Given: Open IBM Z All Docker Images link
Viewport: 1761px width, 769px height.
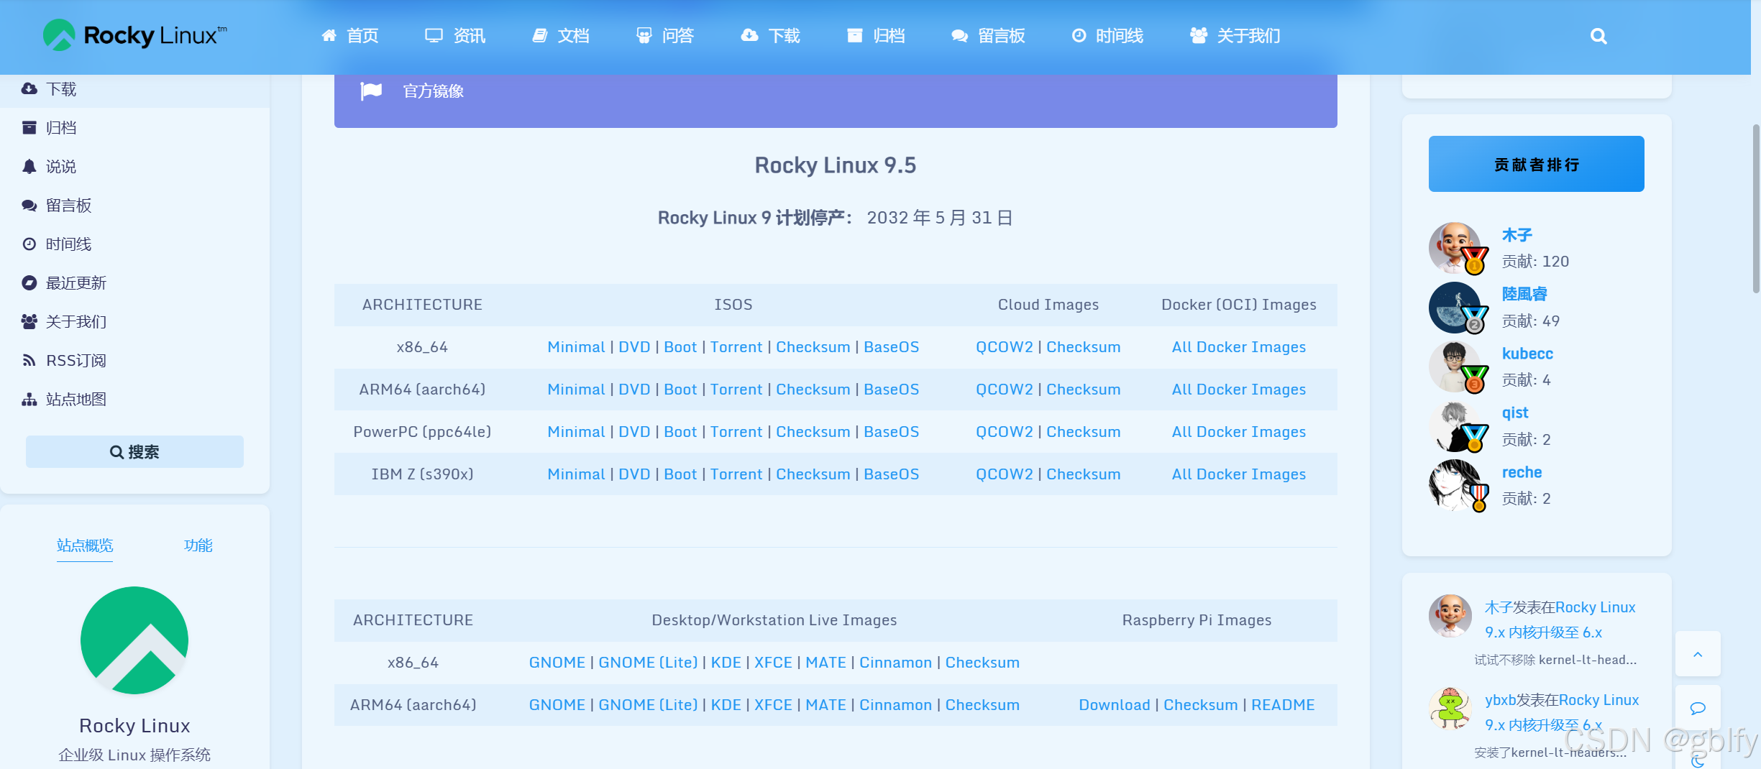Looking at the screenshot, I should click(x=1239, y=474).
